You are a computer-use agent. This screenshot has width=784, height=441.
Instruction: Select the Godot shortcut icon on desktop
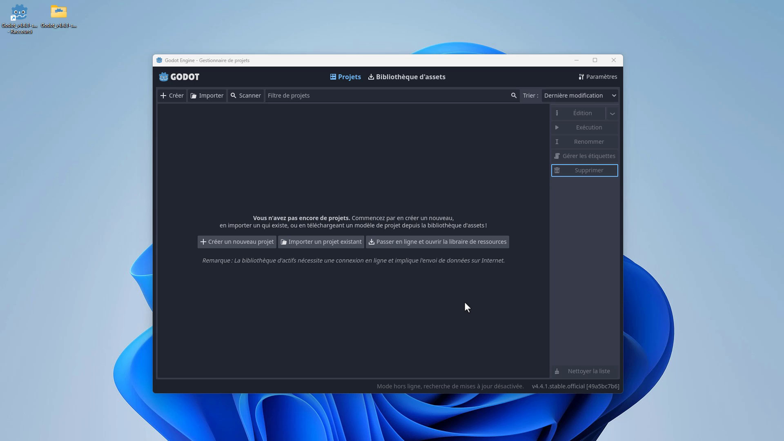coord(19,19)
